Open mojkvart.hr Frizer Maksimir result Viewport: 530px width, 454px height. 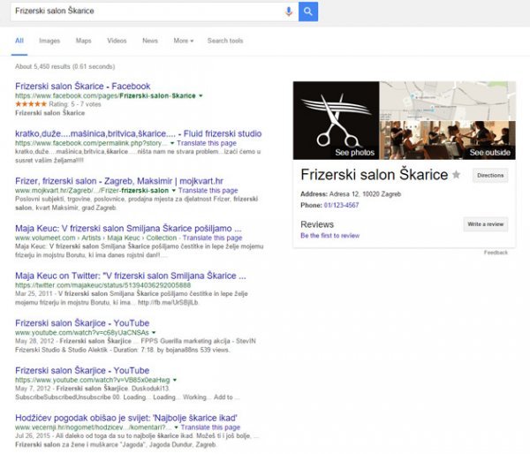(x=119, y=181)
